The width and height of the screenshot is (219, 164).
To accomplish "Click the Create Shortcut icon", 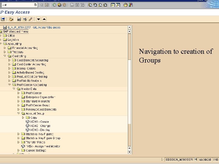I will click(118, 5).
